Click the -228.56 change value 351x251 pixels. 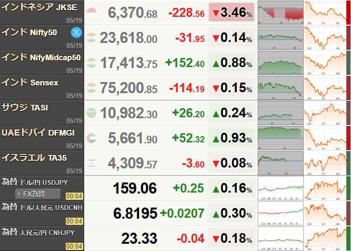(x=186, y=13)
